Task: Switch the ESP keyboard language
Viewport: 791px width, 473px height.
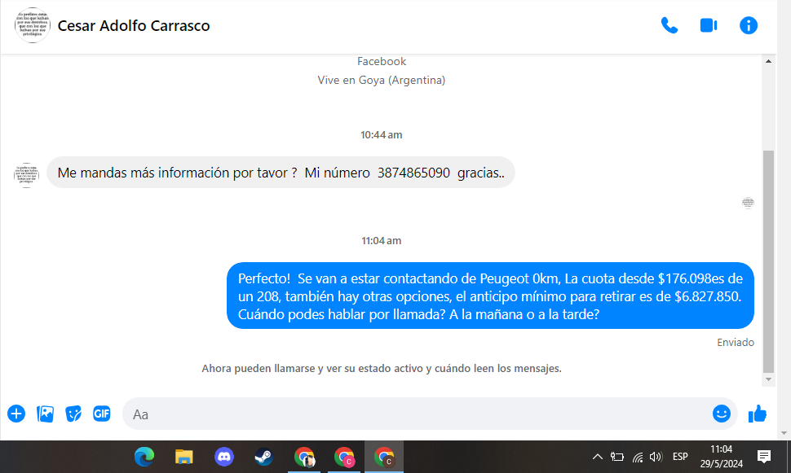Action: point(680,457)
